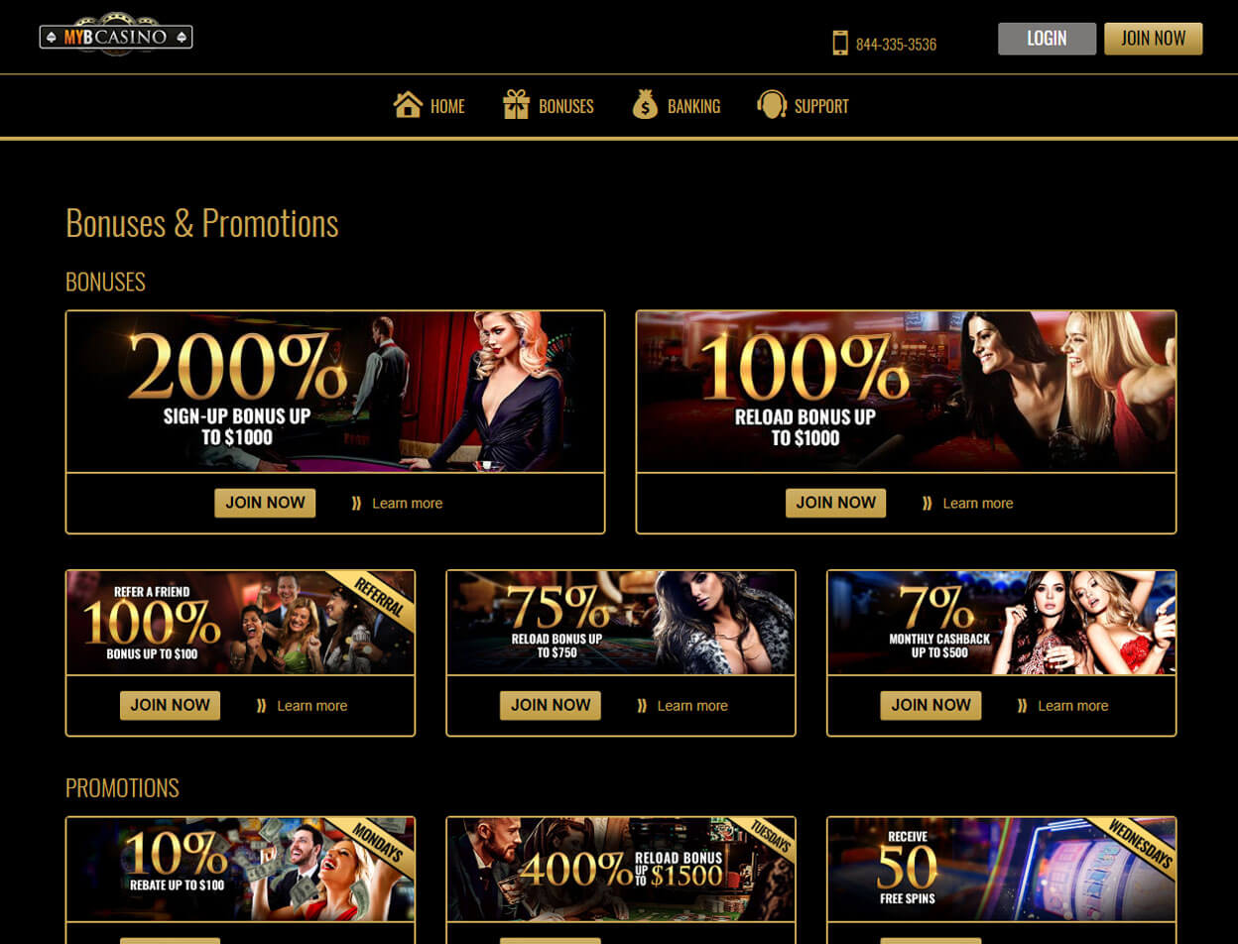Click the gray Login button

[1047, 39]
